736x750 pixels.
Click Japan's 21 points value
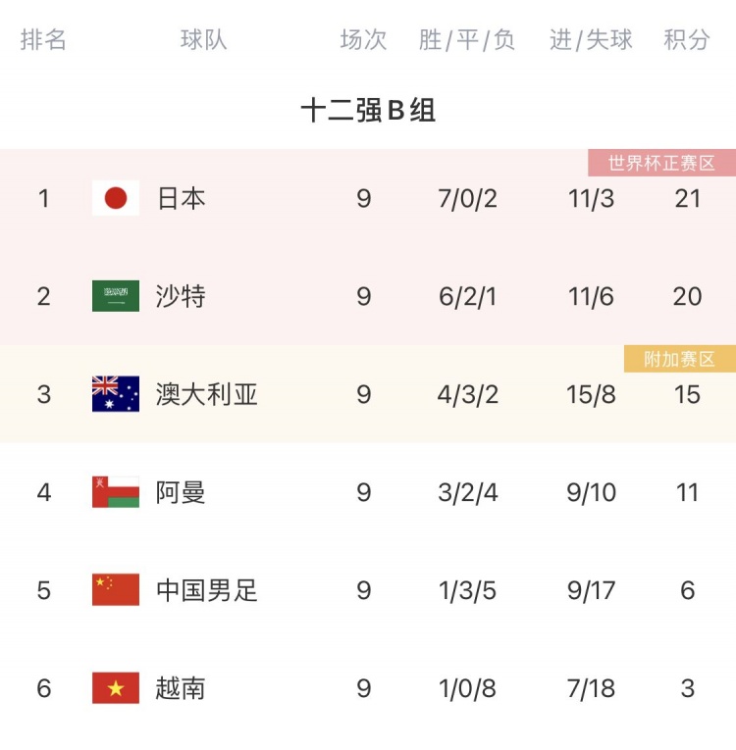(x=688, y=198)
